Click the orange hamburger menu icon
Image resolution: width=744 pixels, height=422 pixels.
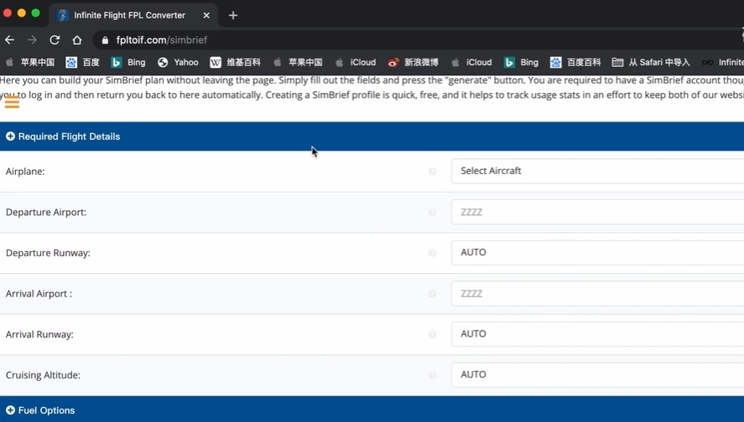click(12, 102)
